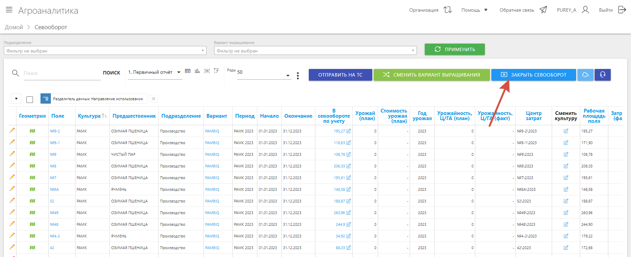Remove the data separator grouping chip
The image size is (631, 257).
(x=154, y=99)
